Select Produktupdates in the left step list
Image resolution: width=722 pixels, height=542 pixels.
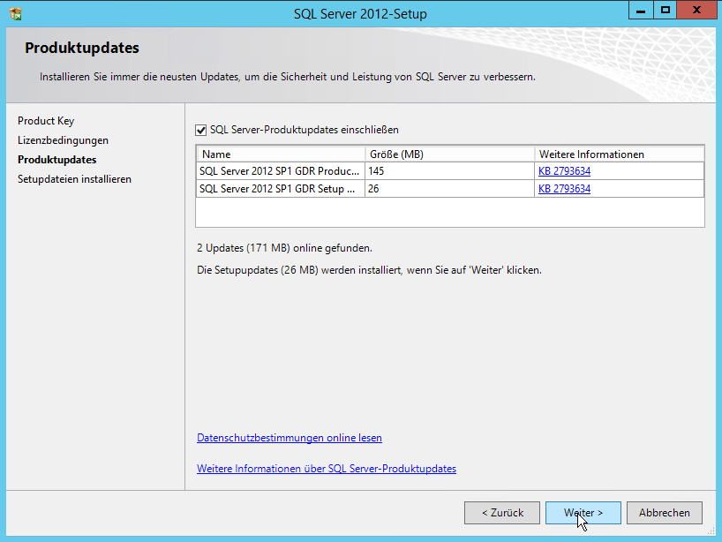pos(57,160)
